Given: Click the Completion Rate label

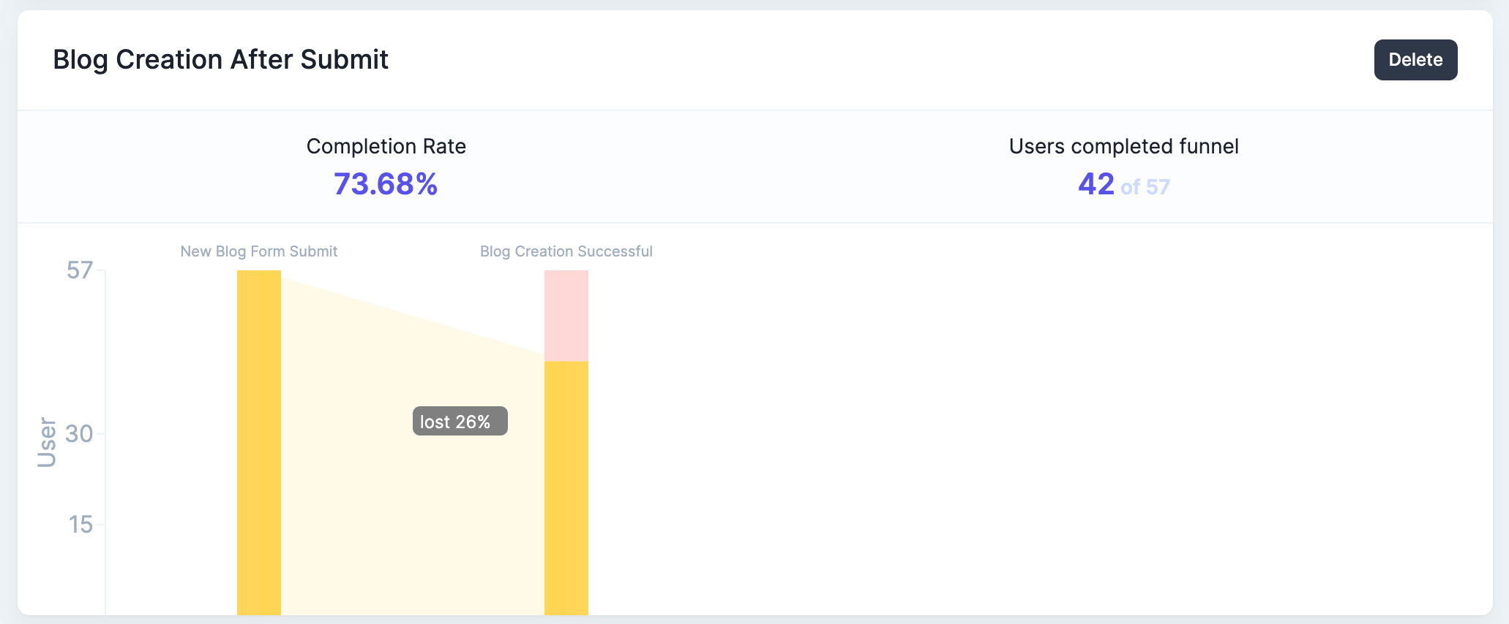Looking at the screenshot, I should pos(386,146).
